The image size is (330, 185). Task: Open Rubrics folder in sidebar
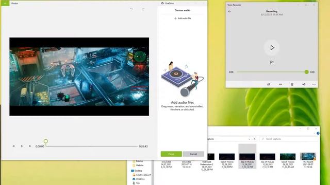(x=138, y=161)
